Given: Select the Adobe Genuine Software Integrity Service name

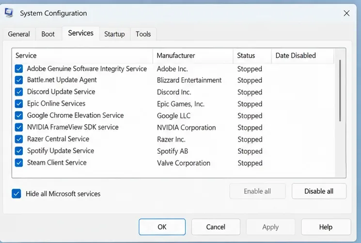Looking at the screenshot, I should (x=87, y=69).
